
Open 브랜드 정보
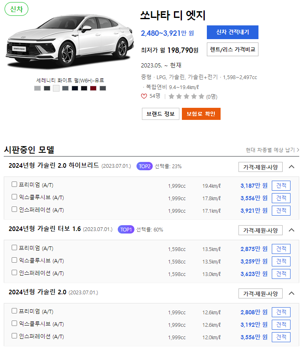click(161, 114)
